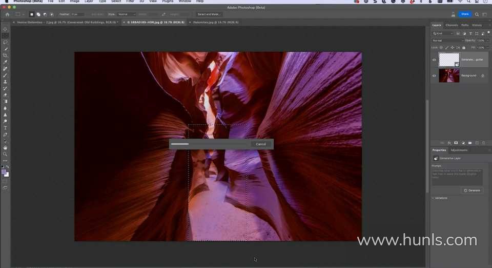Image resolution: width=492 pixels, height=268 pixels.
Task: Click the Generative layer thumbnail
Action: click(449, 60)
